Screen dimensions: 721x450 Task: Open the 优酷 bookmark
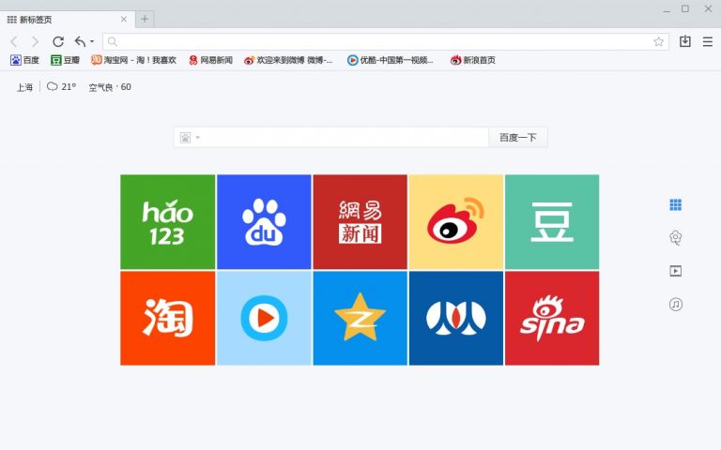(390, 60)
